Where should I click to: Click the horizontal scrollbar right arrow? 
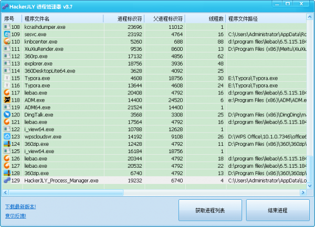pyautogui.click(x=303, y=192)
